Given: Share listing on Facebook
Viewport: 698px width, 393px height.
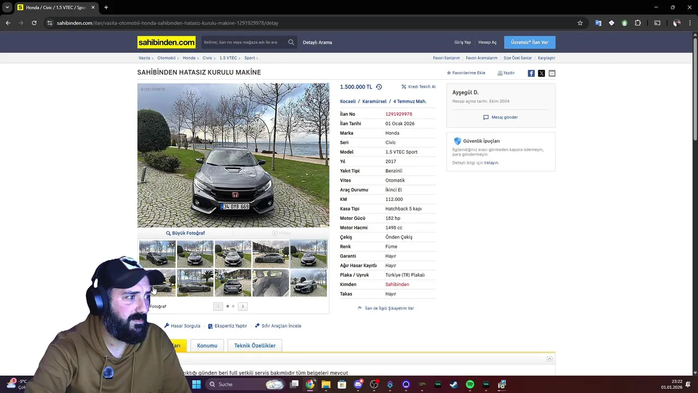Looking at the screenshot, I should click(x=531, y=73).
